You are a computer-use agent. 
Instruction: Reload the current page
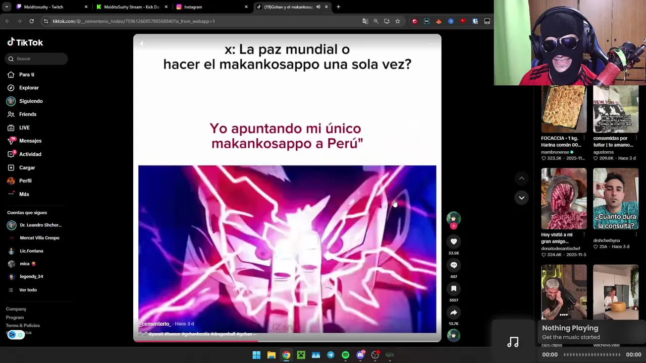pyautogui.click(x=31, y=21)
